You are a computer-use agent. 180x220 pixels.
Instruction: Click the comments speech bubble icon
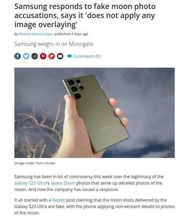coord(69,56)
